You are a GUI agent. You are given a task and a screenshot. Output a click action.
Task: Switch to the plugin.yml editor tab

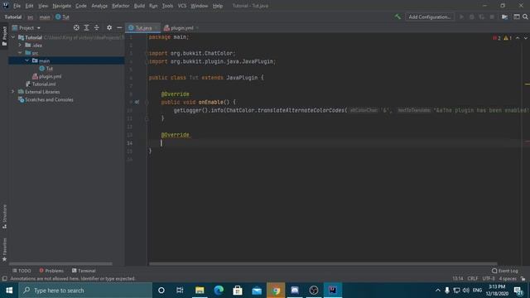pyautogui.click(x=179, y=27)
